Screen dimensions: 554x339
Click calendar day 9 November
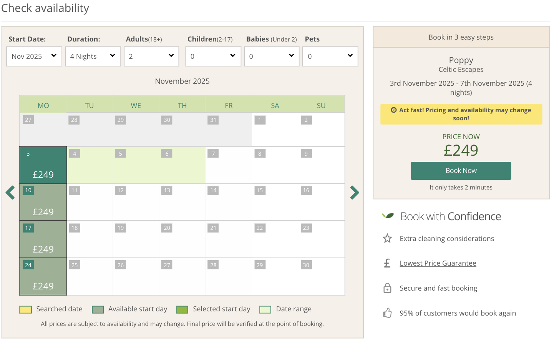322,165
